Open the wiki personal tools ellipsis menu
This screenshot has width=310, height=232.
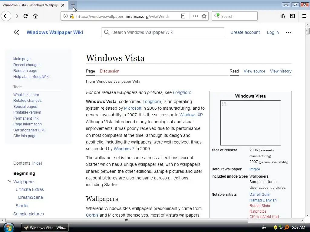point(289,32)
